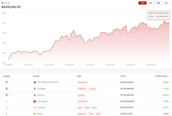Open JustSwap project
The image size is (172, 116).
[x=41, y=107]
